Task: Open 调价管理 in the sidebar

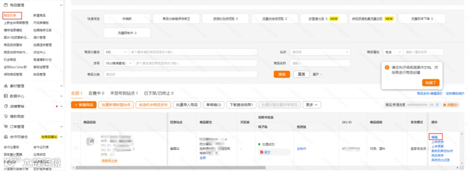Action: (x=39, y=38)
